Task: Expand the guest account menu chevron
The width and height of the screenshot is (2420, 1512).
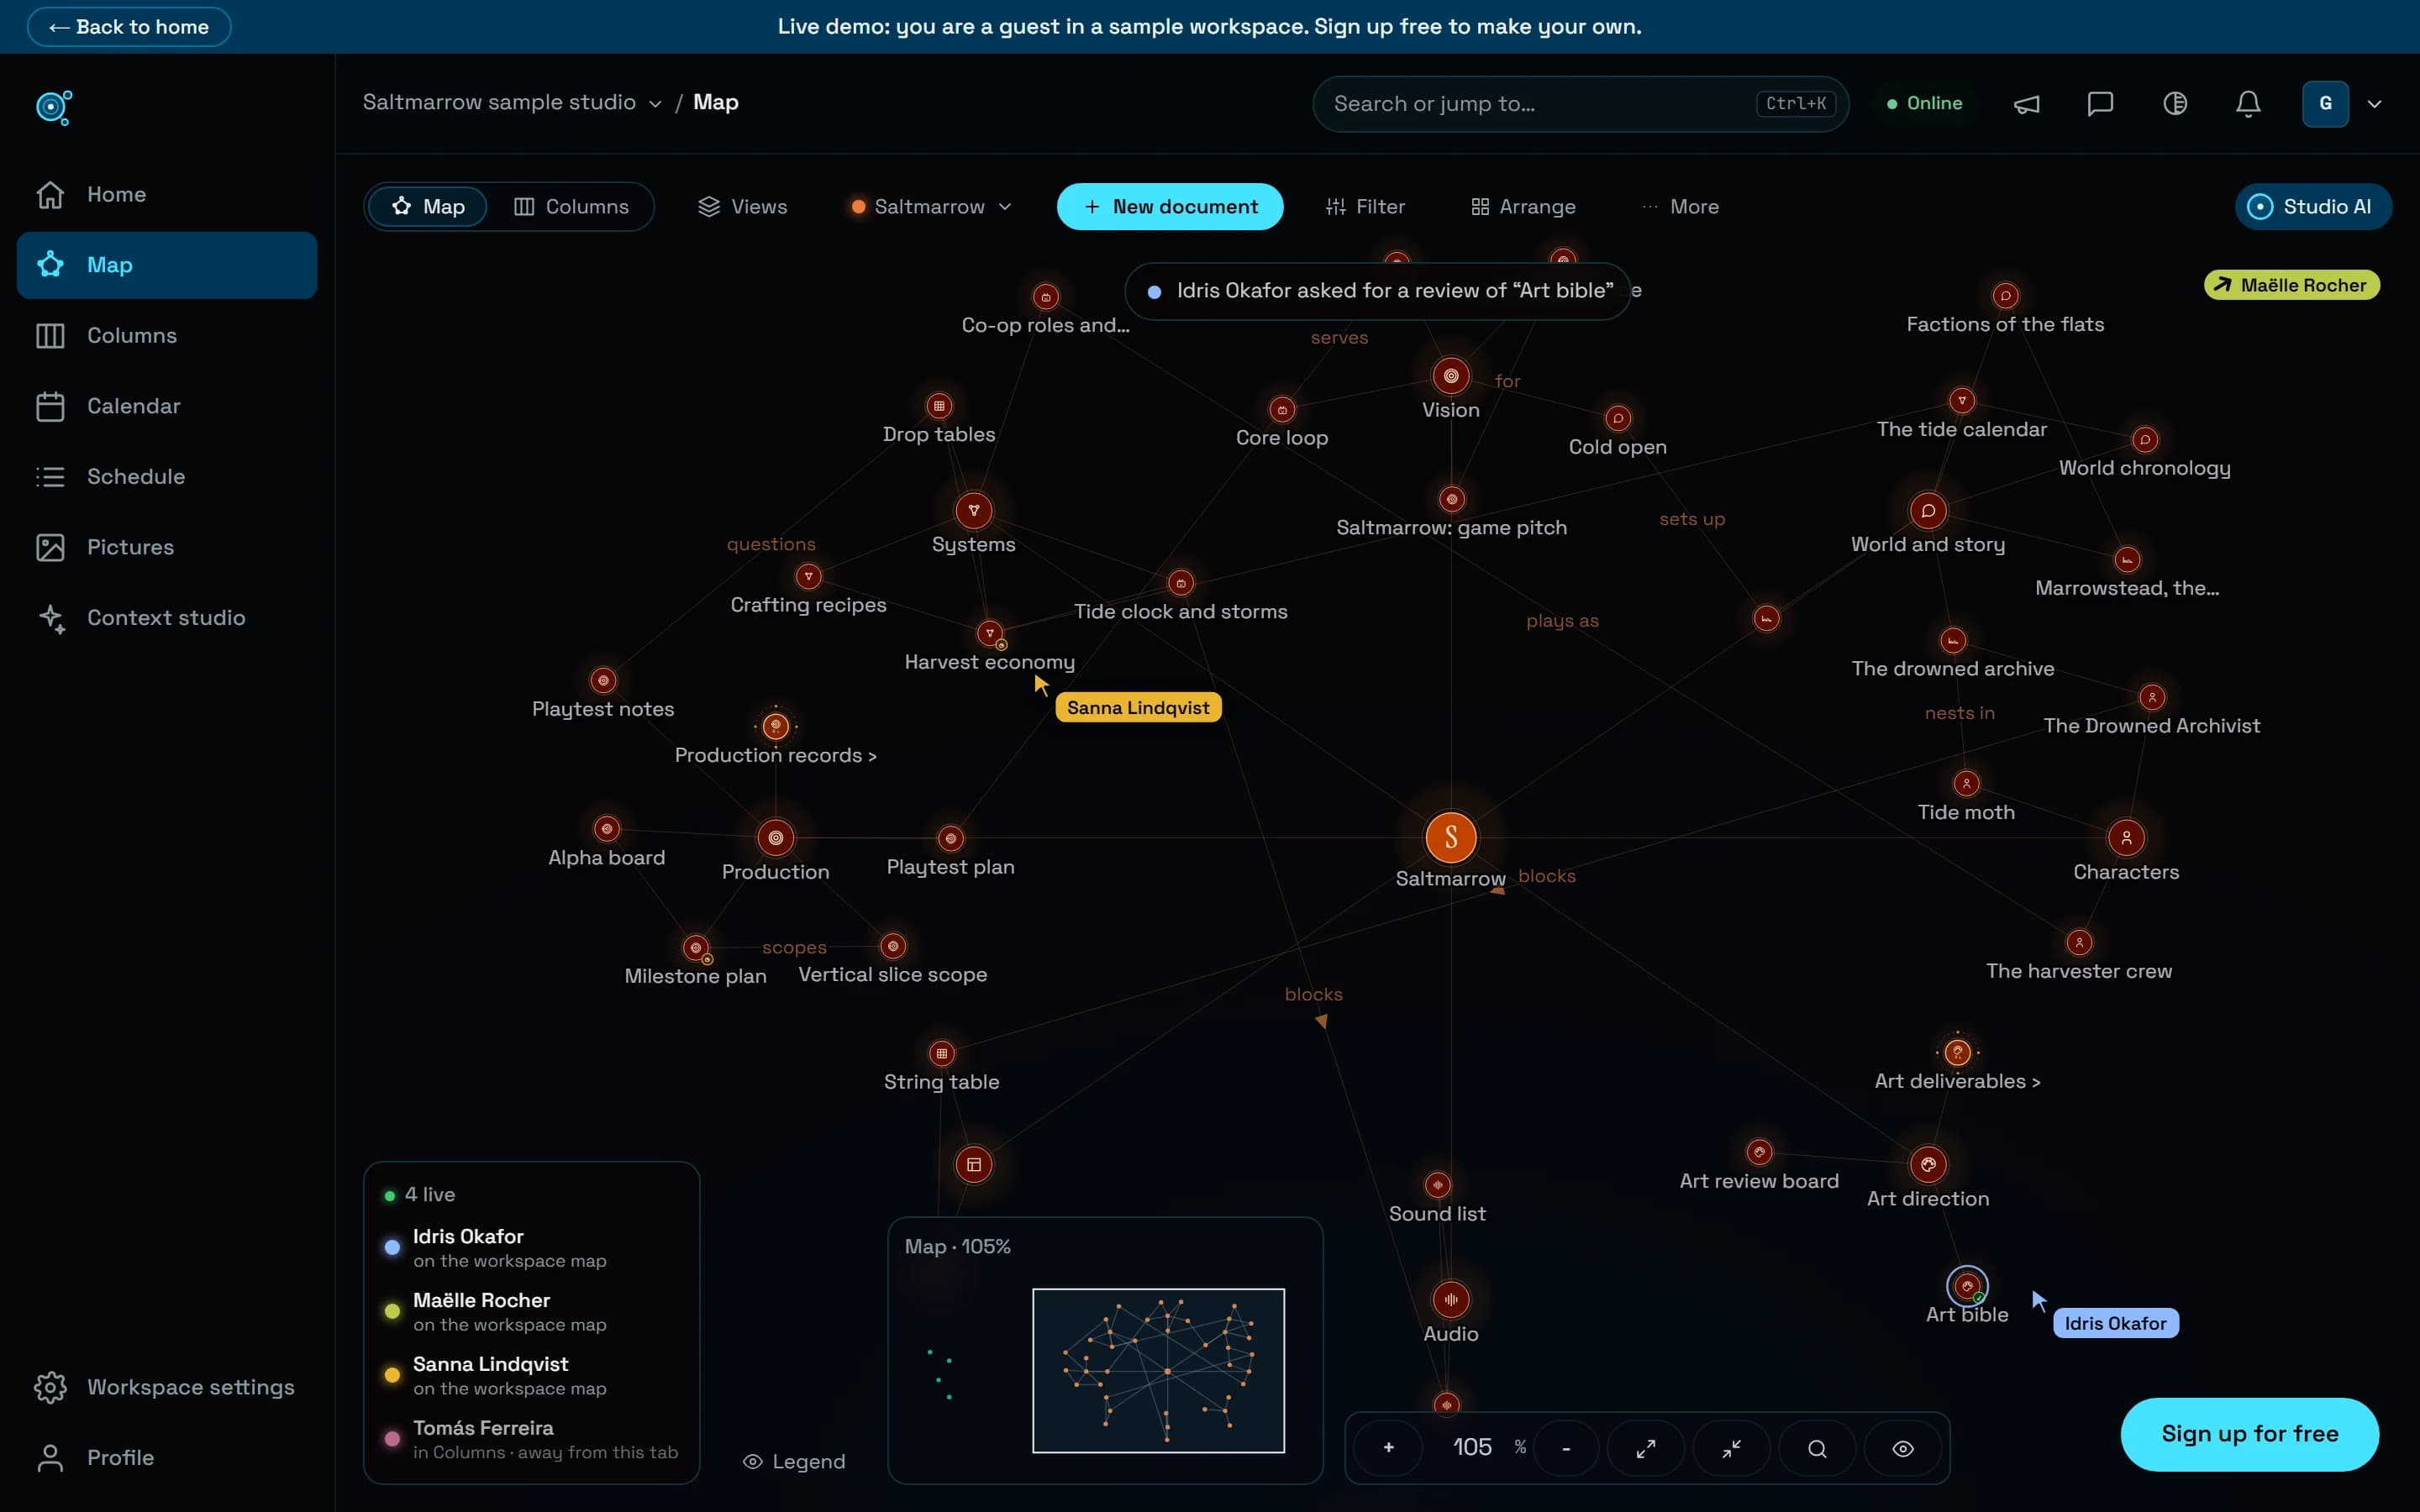Action: (x=2374, y=104)
